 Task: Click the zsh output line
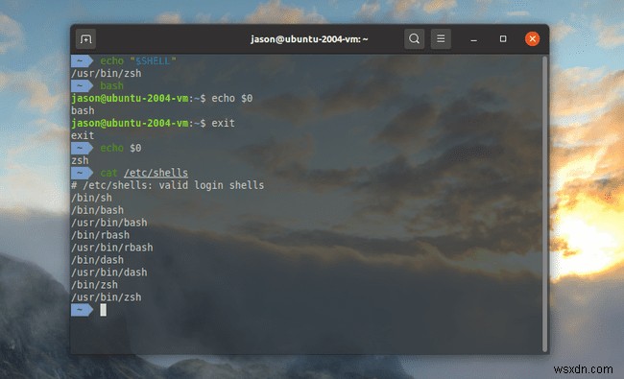coord(80,160)
